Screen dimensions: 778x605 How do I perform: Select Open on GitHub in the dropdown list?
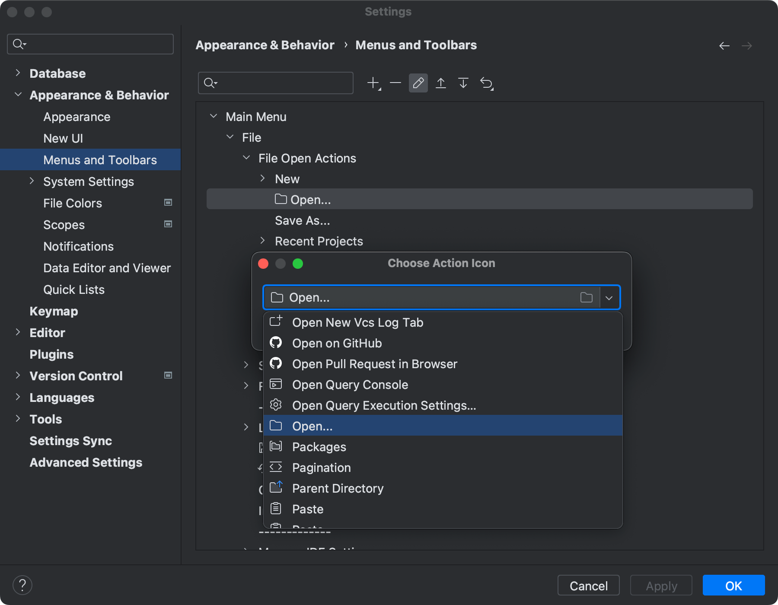[x=443, y=343]
